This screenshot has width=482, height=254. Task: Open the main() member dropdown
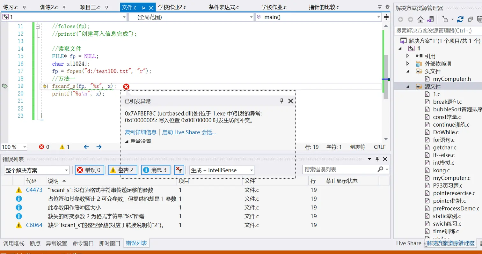[318, 17]
